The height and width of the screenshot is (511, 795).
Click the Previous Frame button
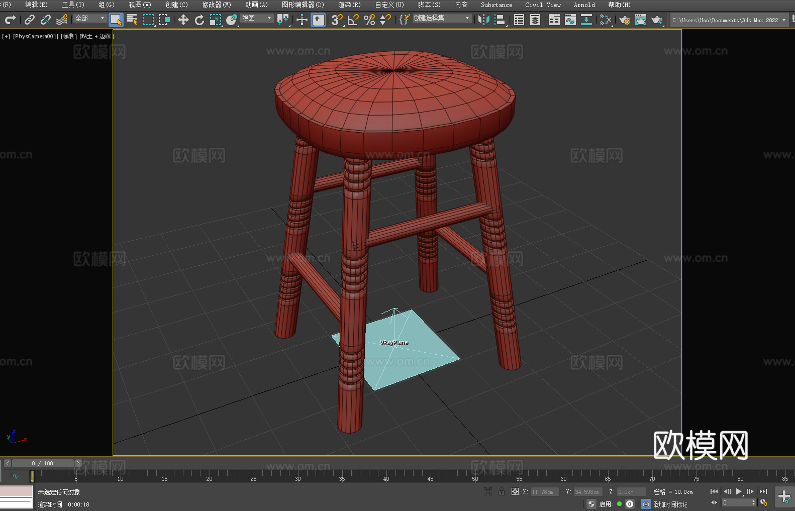pos(727,491)
